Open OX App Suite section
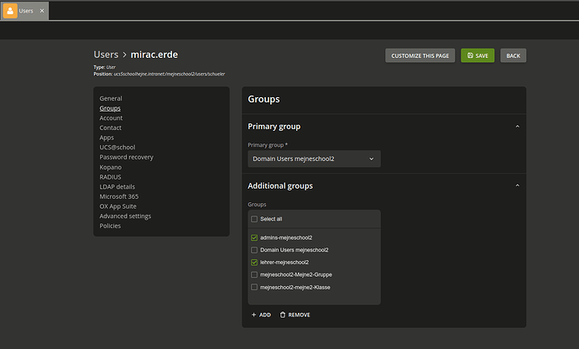This screenshot has height=349, width=579. pyautogui.click(x=117, y=206)
